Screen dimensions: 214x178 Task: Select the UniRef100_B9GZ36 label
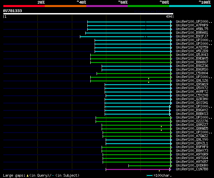[x=192, y=66]
